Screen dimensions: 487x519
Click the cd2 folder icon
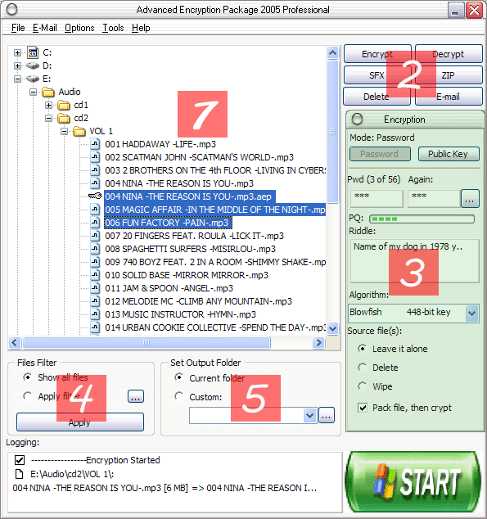pos(64,118)
